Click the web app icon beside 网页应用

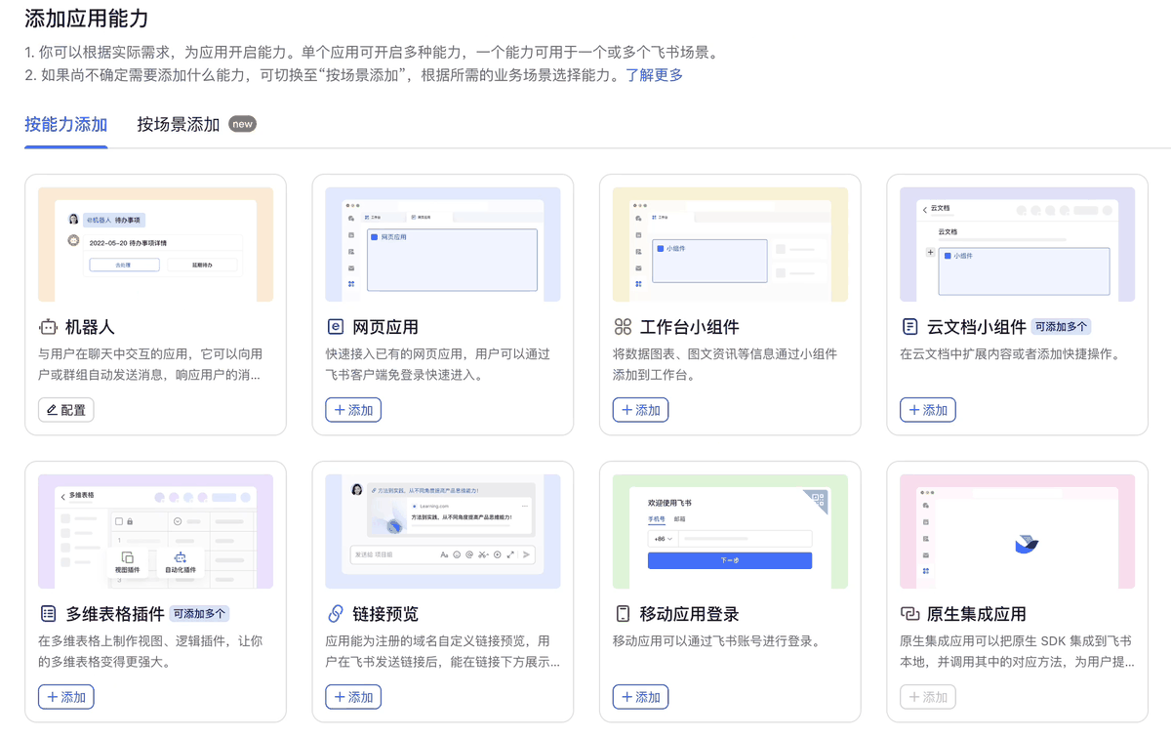point(335,327)
